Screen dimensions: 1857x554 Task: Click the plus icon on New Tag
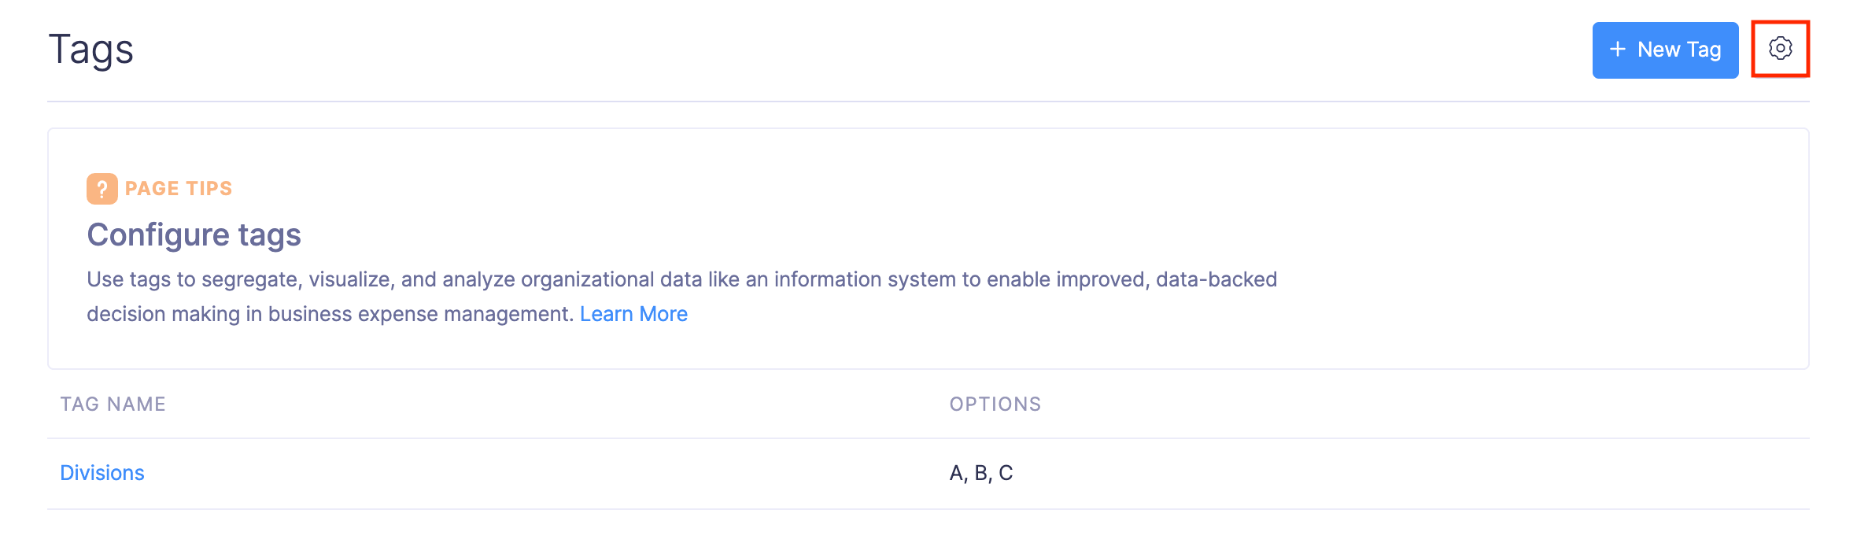click(x=1618, y=50)
